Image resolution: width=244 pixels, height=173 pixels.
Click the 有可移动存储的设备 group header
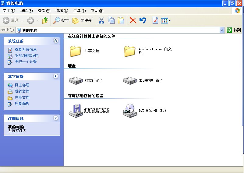85,96
